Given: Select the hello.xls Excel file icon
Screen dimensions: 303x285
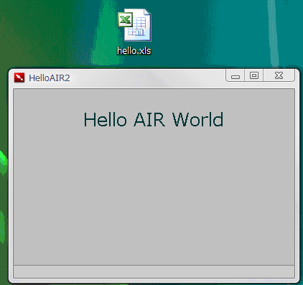Looking at the screenshot, I should point(134,25).
